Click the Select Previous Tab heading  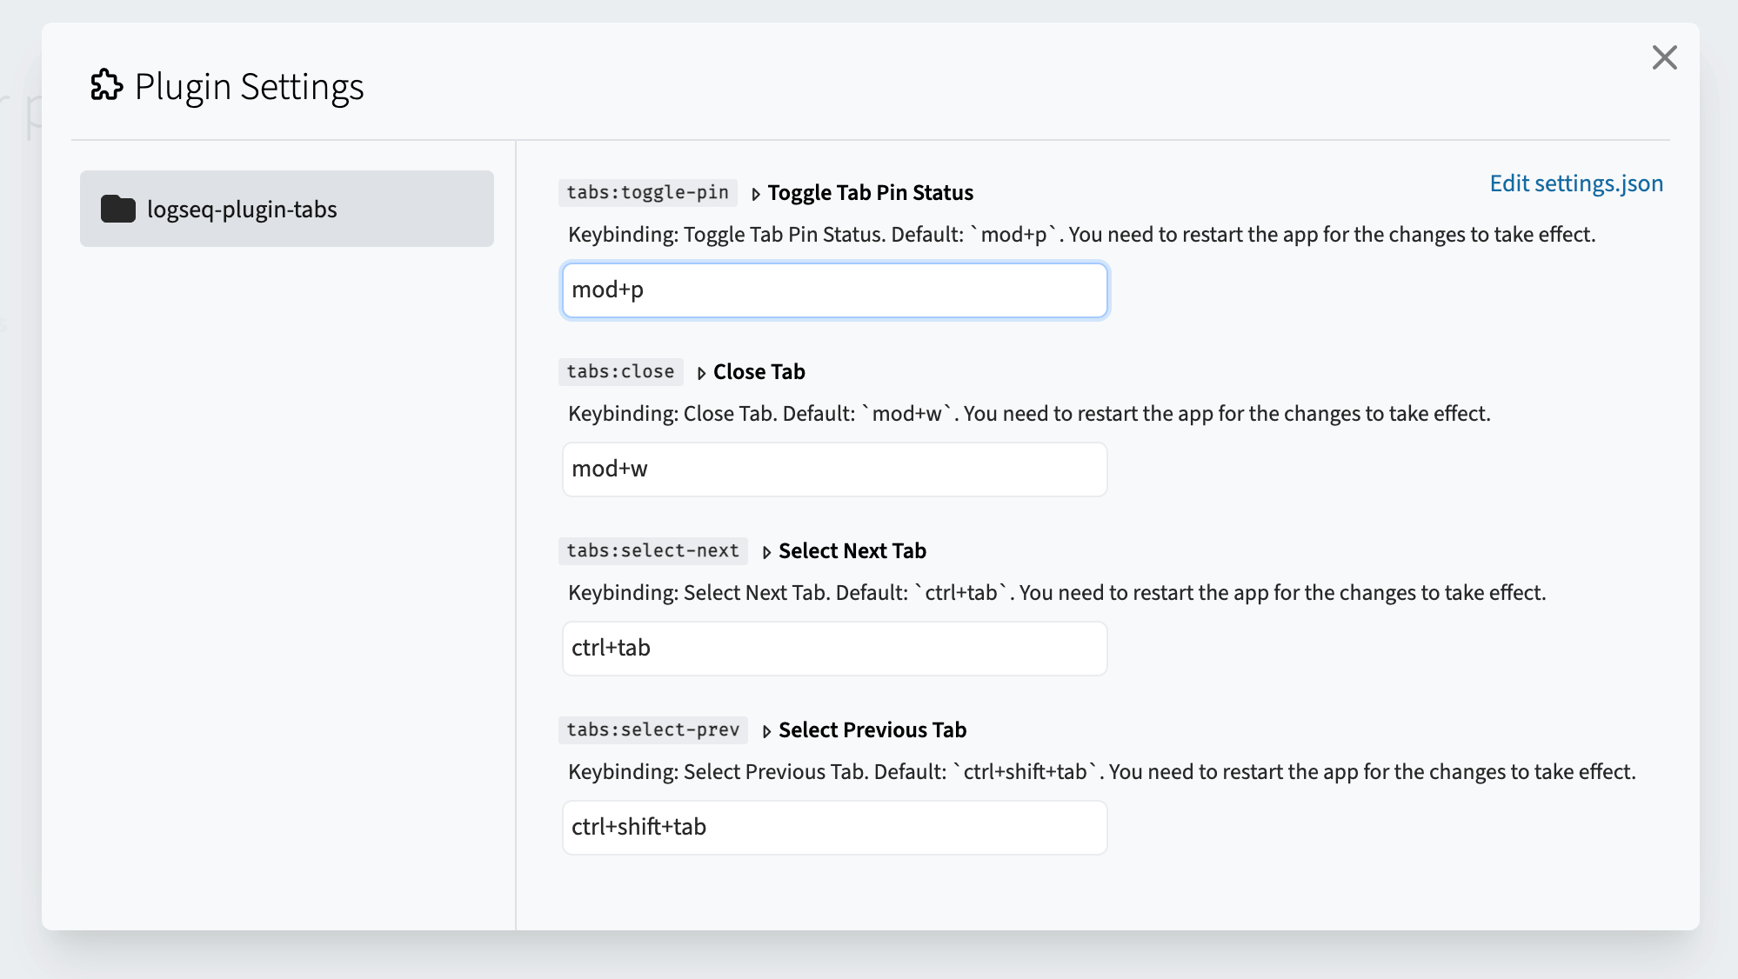point(872,729)
